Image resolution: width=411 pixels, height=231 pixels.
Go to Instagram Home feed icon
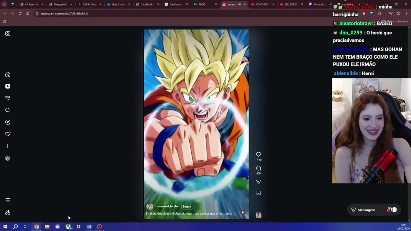click(x=8, y=74)
